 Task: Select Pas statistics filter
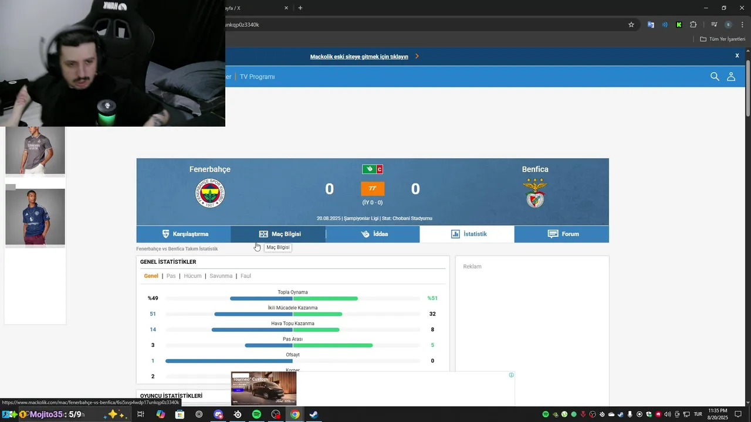[171, 276]
